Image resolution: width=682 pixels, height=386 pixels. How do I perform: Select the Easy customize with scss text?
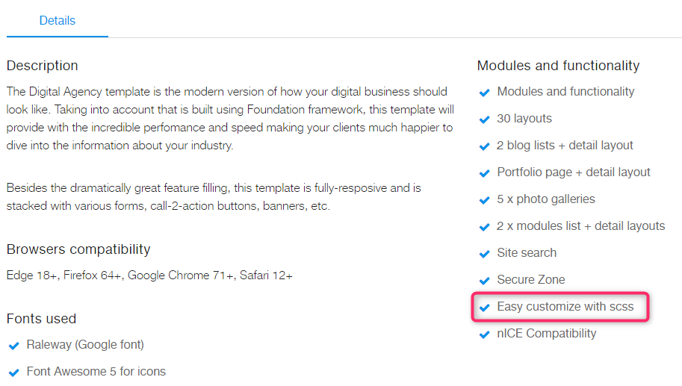565,307
